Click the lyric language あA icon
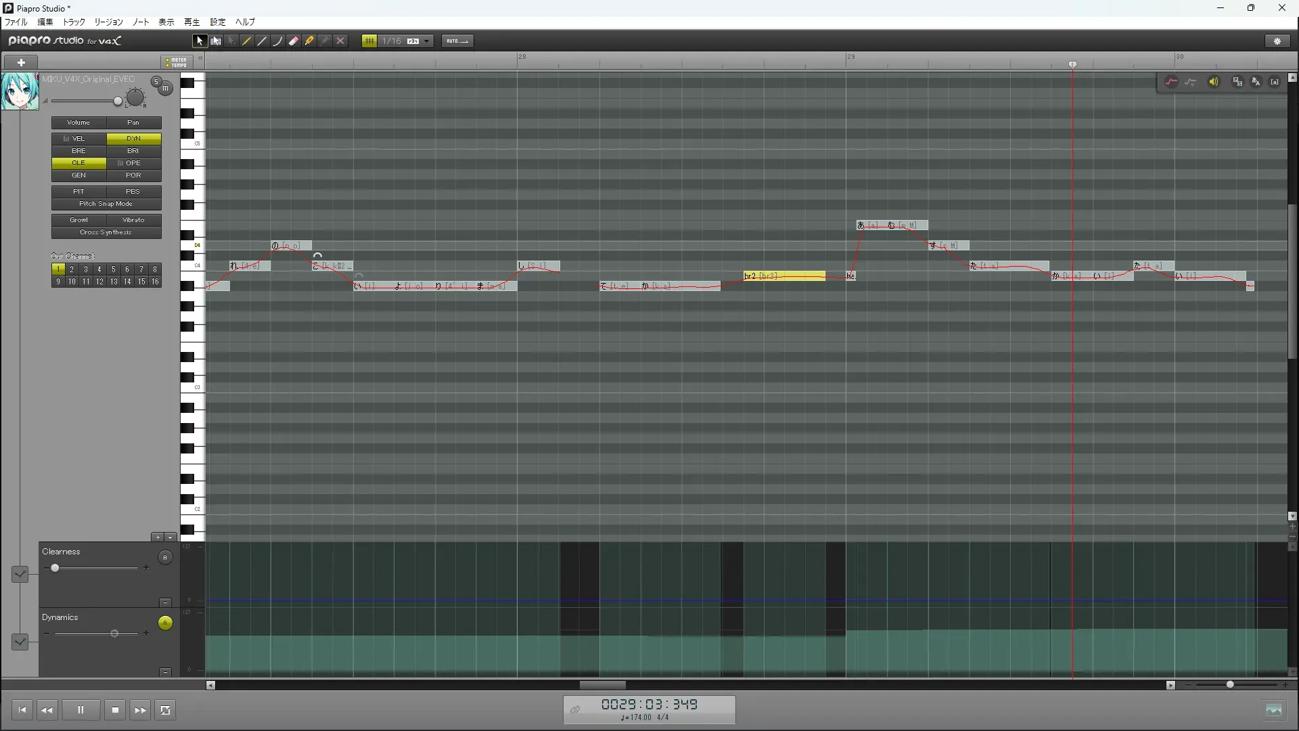The width and height of the screenshot is (1299, 731). (1256, 82)
